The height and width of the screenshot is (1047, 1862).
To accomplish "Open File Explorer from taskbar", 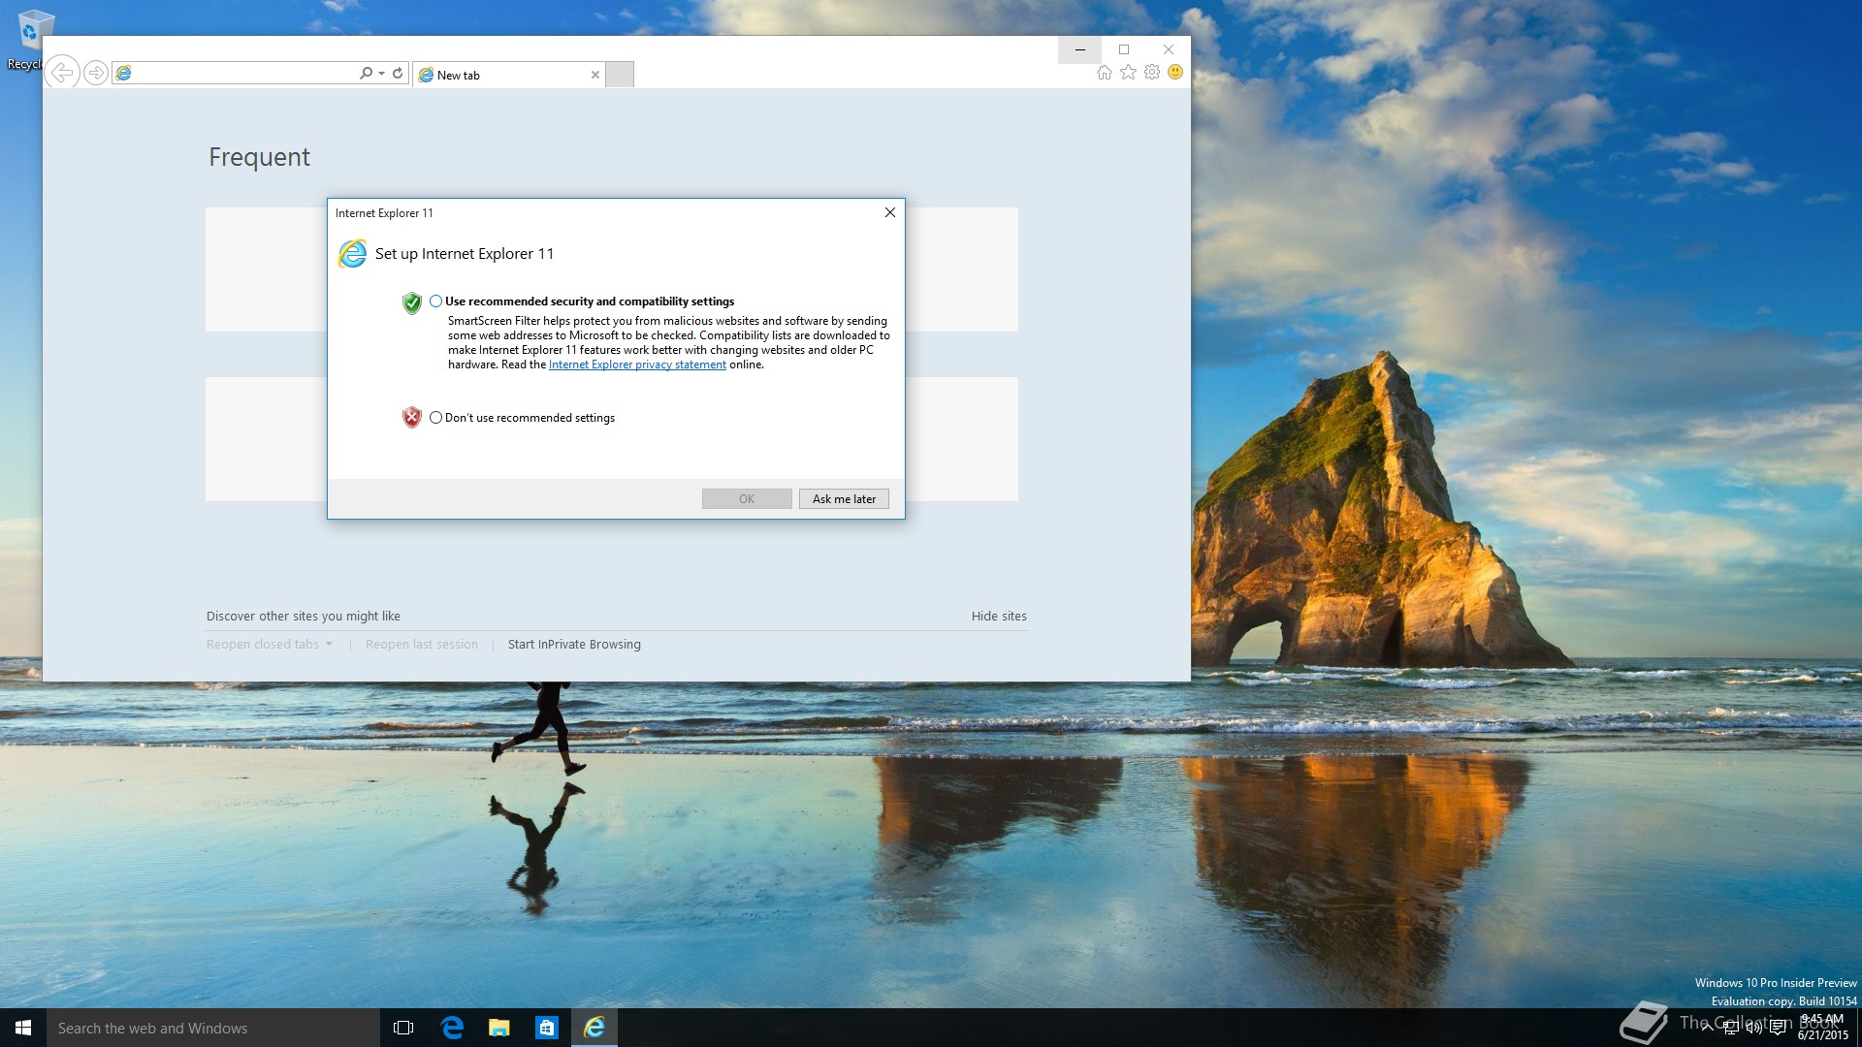I will tap(499, 1028).
